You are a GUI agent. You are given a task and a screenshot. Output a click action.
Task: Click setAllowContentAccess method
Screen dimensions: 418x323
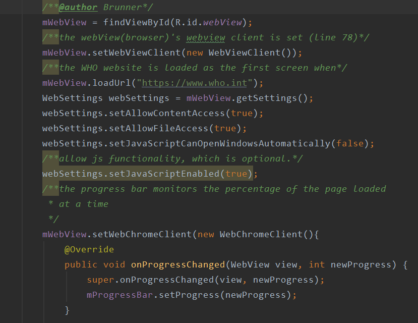(167, 114)
